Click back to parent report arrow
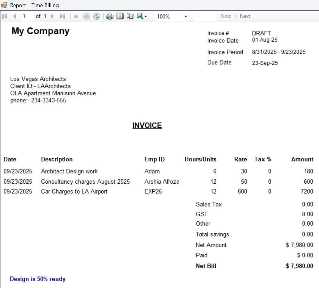 pos(76,17)
